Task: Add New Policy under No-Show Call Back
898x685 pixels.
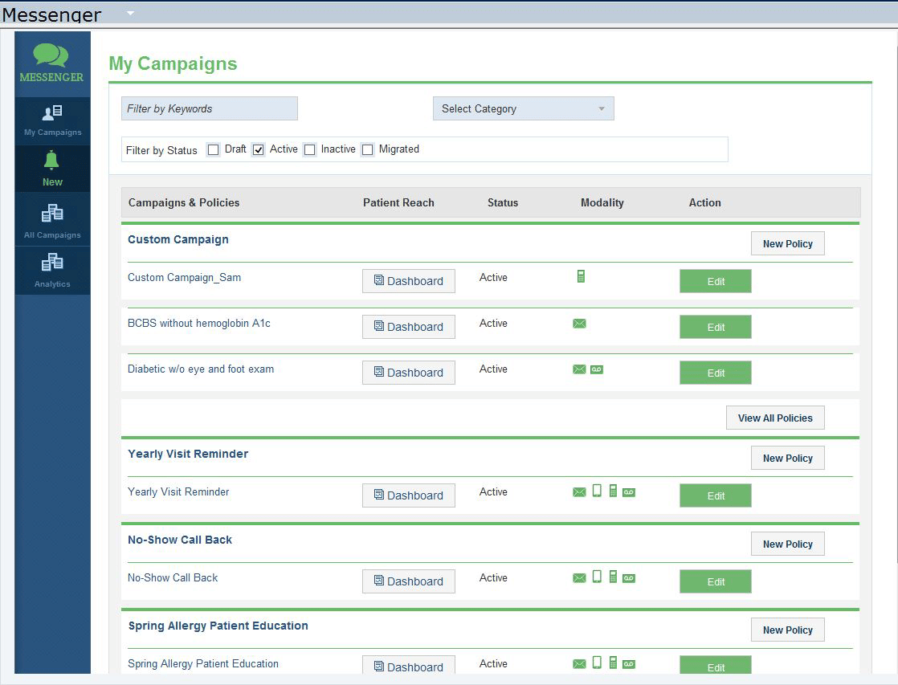Action: pyautogui.click(x=787, y=544)
